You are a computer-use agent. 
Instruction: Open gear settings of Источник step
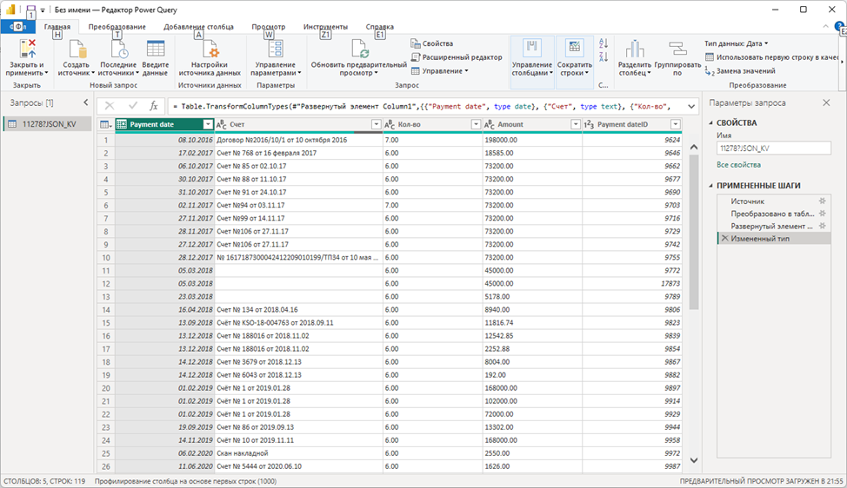tap(822, 201)
